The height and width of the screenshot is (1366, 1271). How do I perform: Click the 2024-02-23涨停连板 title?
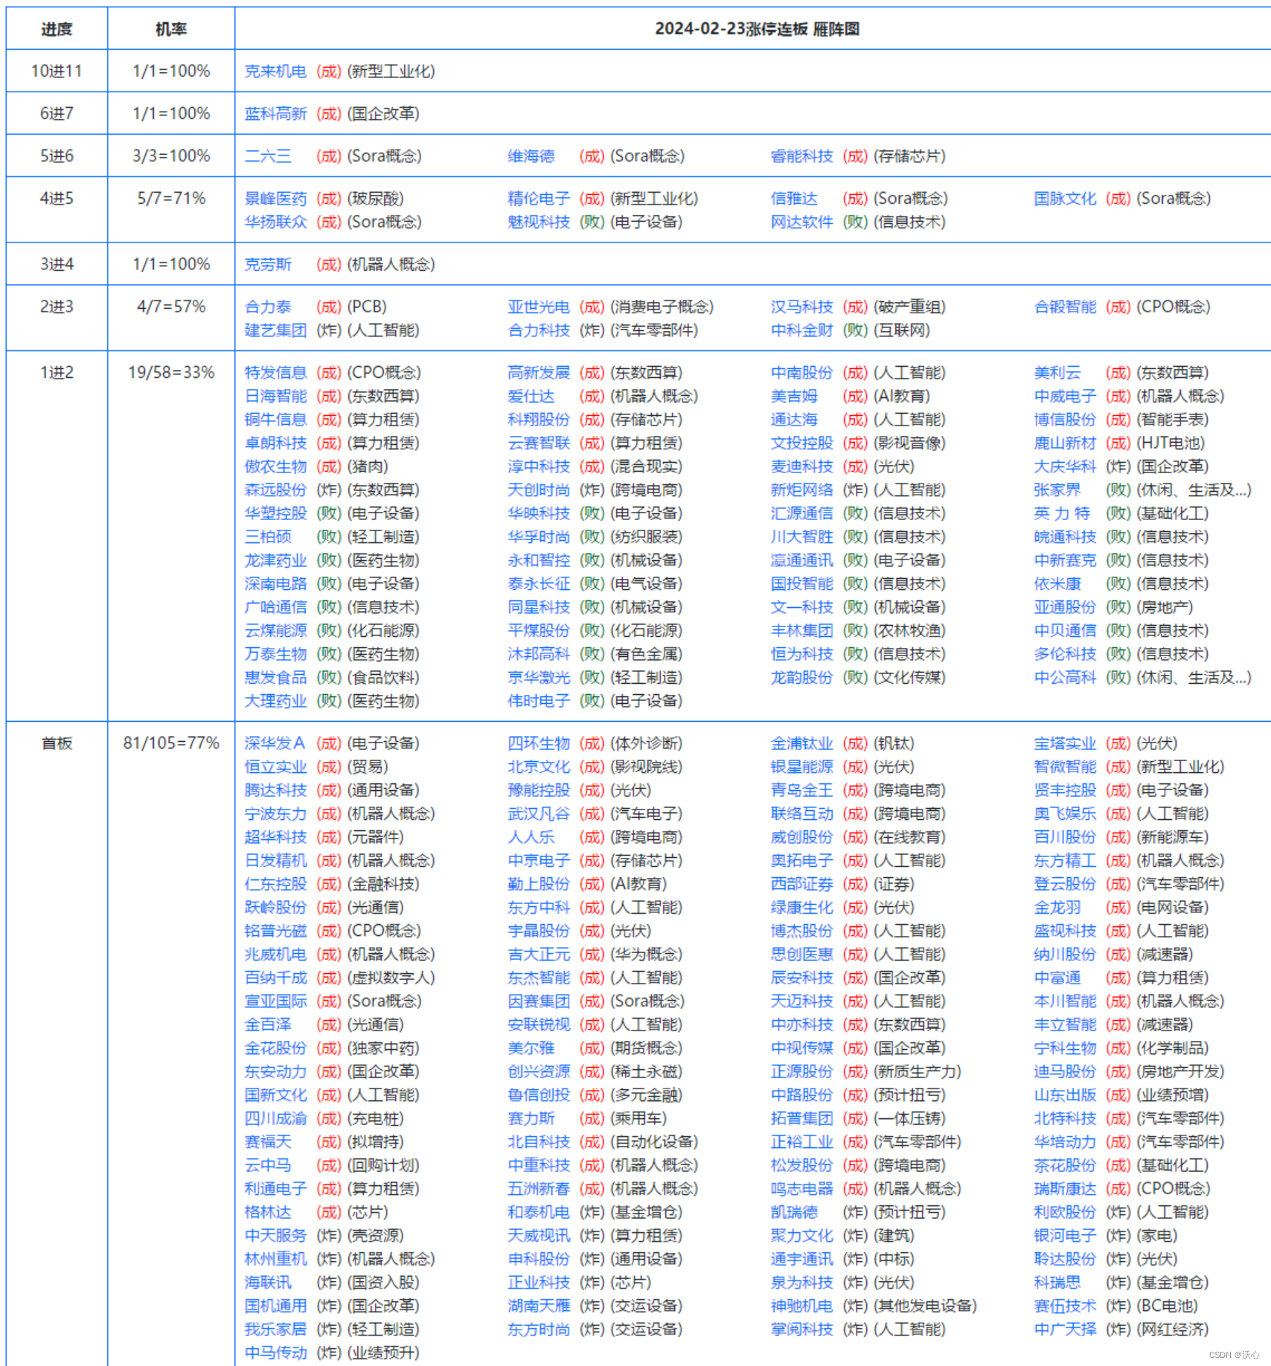point(758,29)
